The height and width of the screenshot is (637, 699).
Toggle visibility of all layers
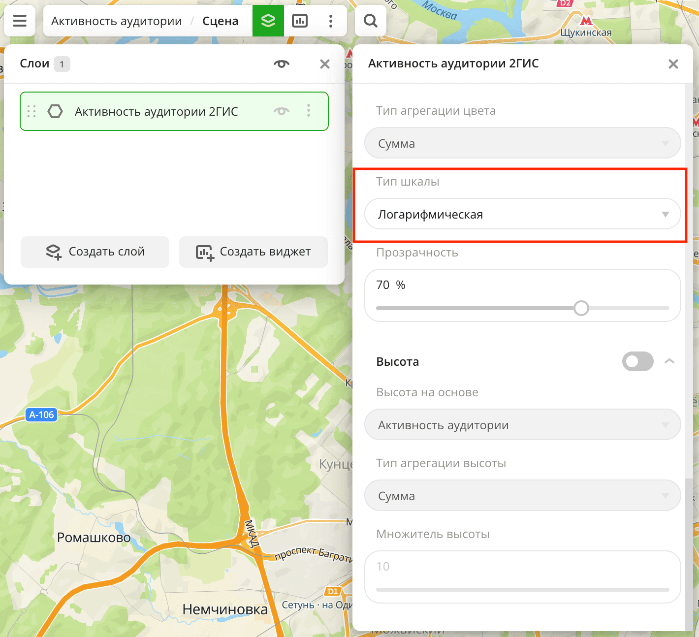click(282, 64)
